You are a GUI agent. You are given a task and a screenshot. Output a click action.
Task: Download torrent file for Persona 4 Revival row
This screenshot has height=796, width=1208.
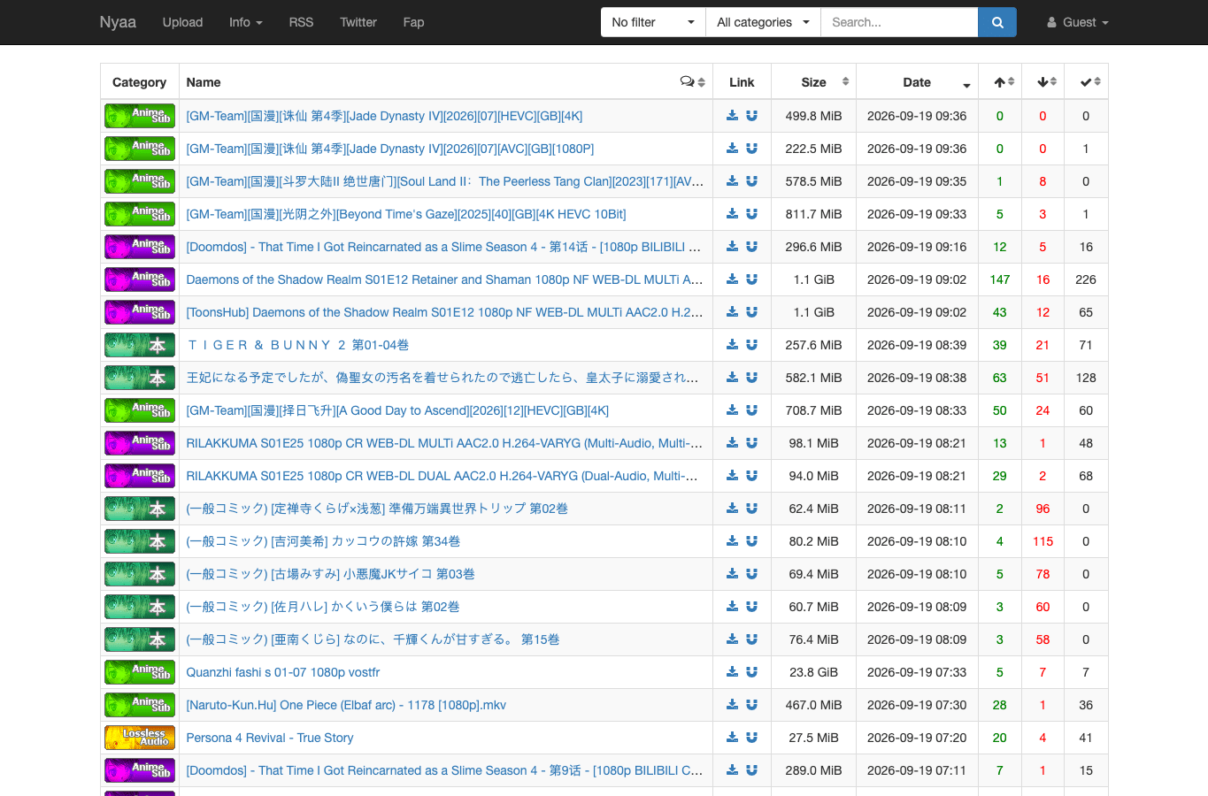[x=732, y=737]
